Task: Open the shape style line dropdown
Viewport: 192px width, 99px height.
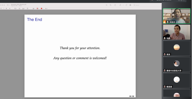Action: point(34,9)
